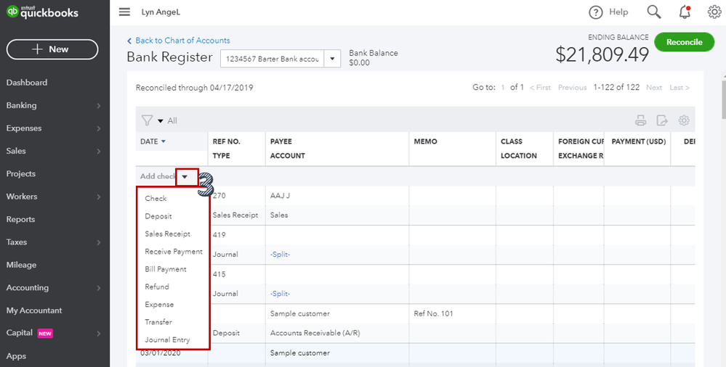Click the green Reconcile button
The width and height of the screenshot is (726, 367).
(685, 42)
